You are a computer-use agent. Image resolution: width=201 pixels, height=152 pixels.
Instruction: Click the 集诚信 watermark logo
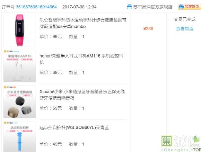point(181,143)
